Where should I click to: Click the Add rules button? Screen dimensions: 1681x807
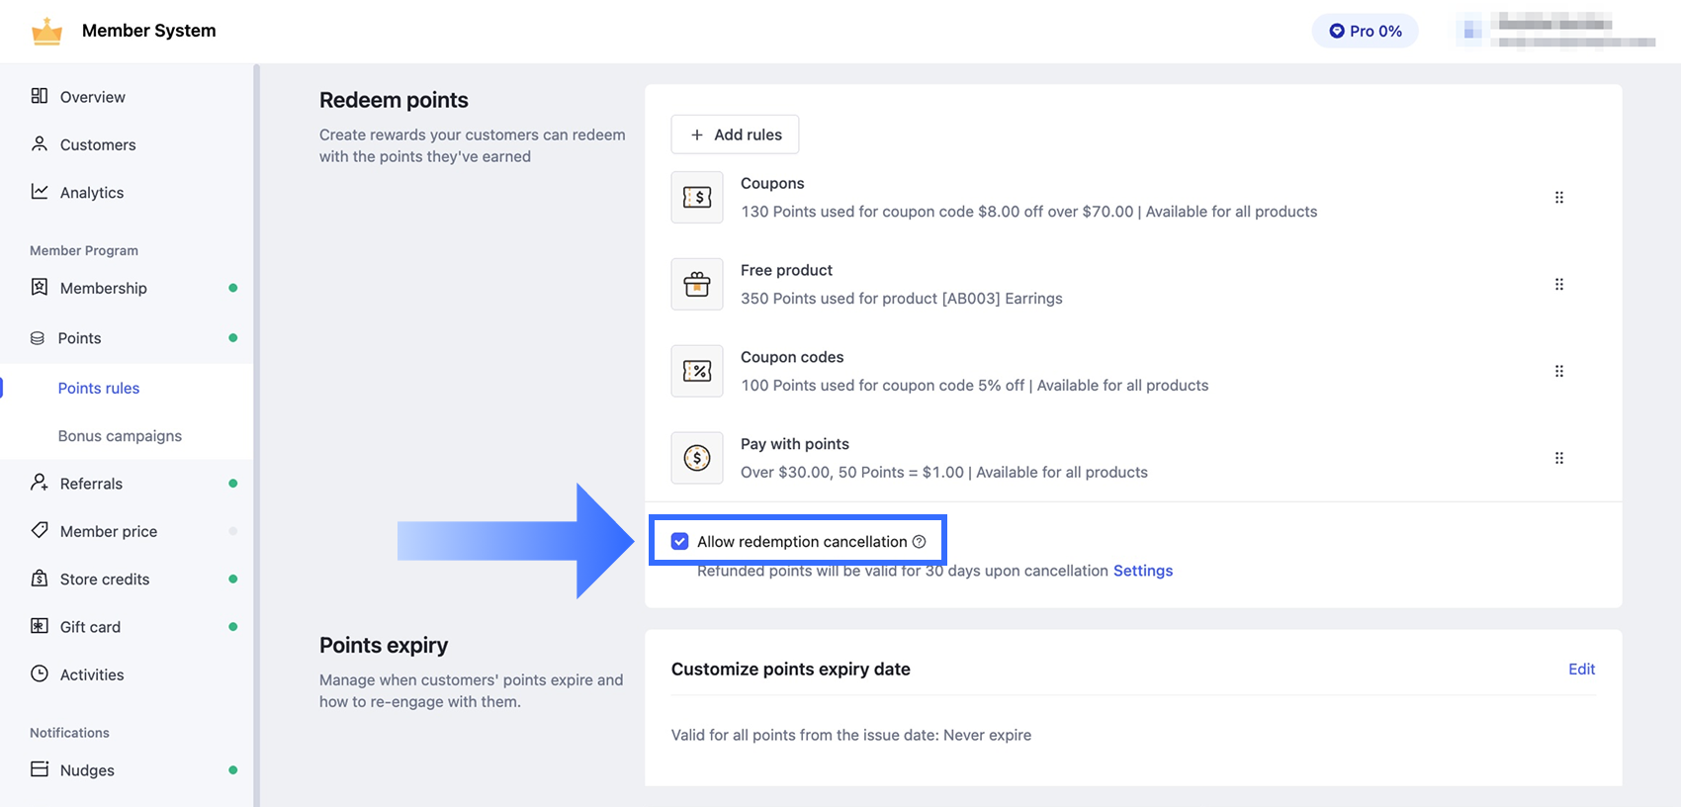(735, 134)
